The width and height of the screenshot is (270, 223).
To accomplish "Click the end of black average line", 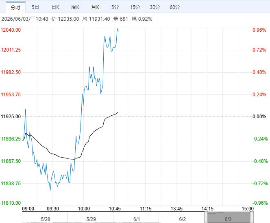I will [118, 112].
